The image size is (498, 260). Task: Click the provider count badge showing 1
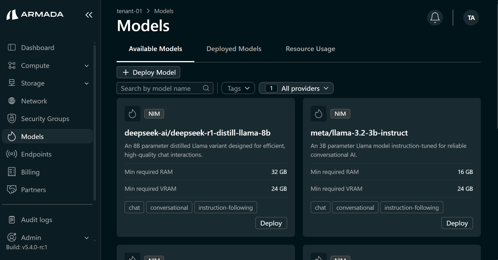[x=271, y=88]
